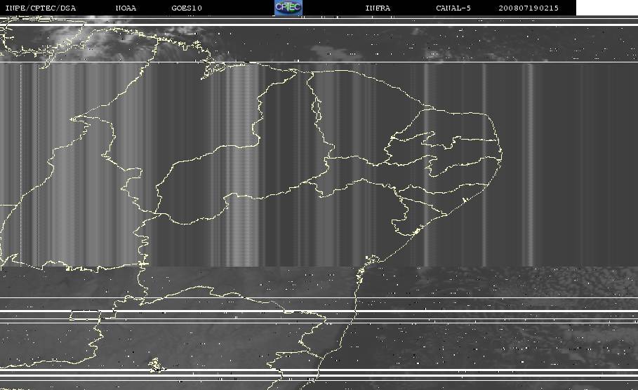This screenshot has width=638, height=390.
Task: Click the CPTEC logo in the header
Action: pyautogui.click(x=288, y=8)
